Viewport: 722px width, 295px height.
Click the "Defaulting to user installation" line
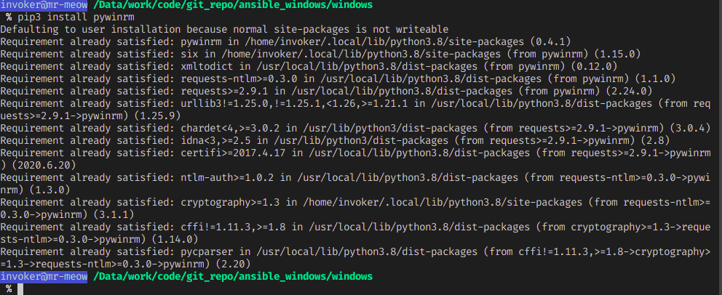pos(224,29)
